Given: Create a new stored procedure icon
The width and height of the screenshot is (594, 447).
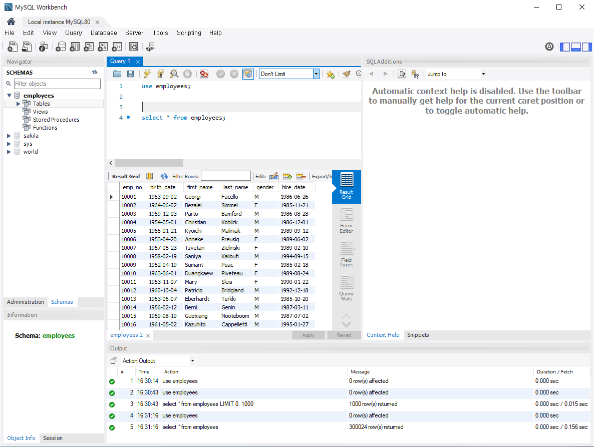Looking at the screenshot, I should click(103, 47).
